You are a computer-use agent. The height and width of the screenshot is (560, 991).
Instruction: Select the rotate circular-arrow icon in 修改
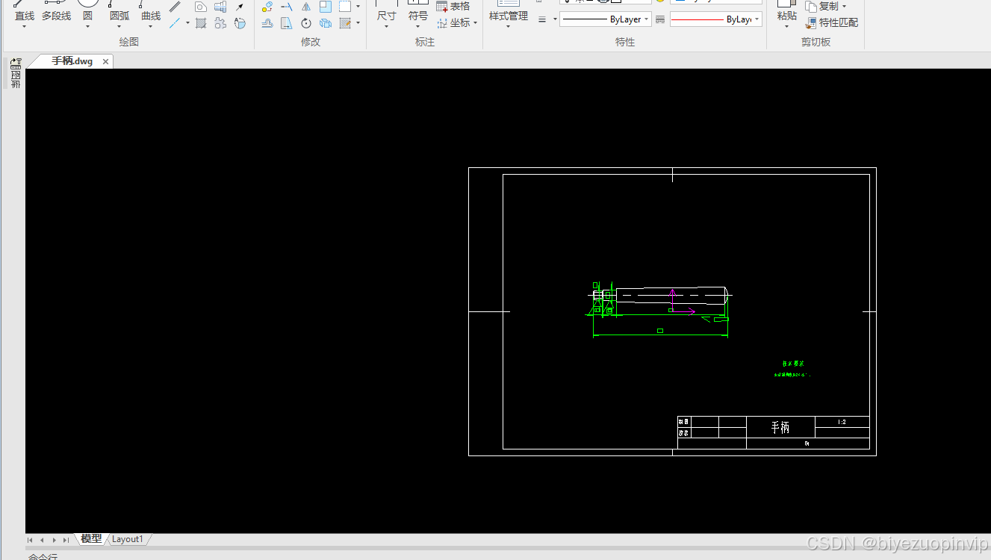[306, 23]
